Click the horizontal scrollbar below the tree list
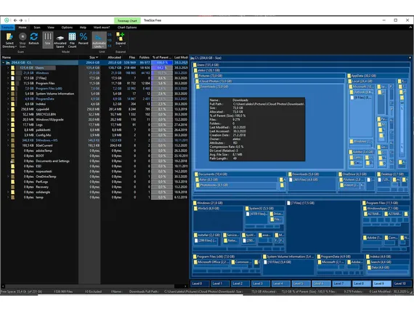Screen dimensions: 414x311 [x=90, y=286]
